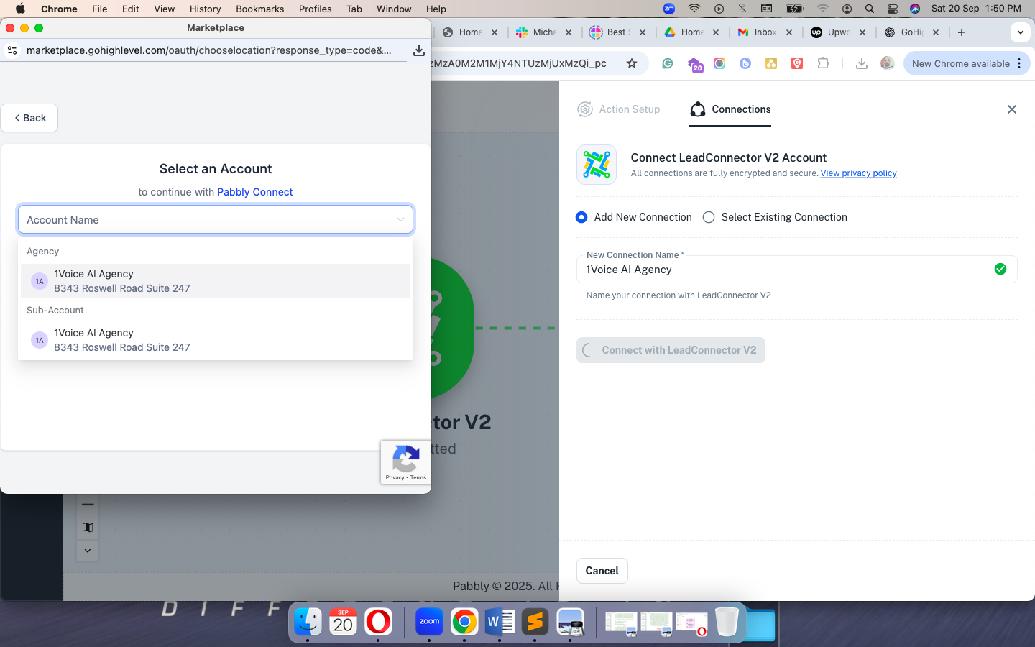Switch to Google Chrome in the Dock
Viewport: 1035px width, 647px height.
point(464,621)
